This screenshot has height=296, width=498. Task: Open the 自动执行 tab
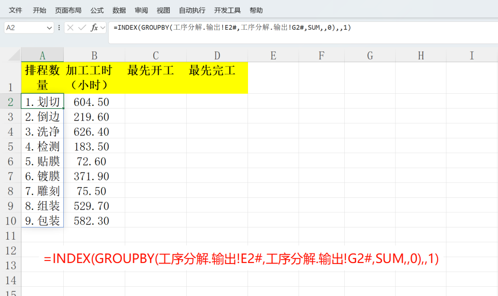click(192, 11)
